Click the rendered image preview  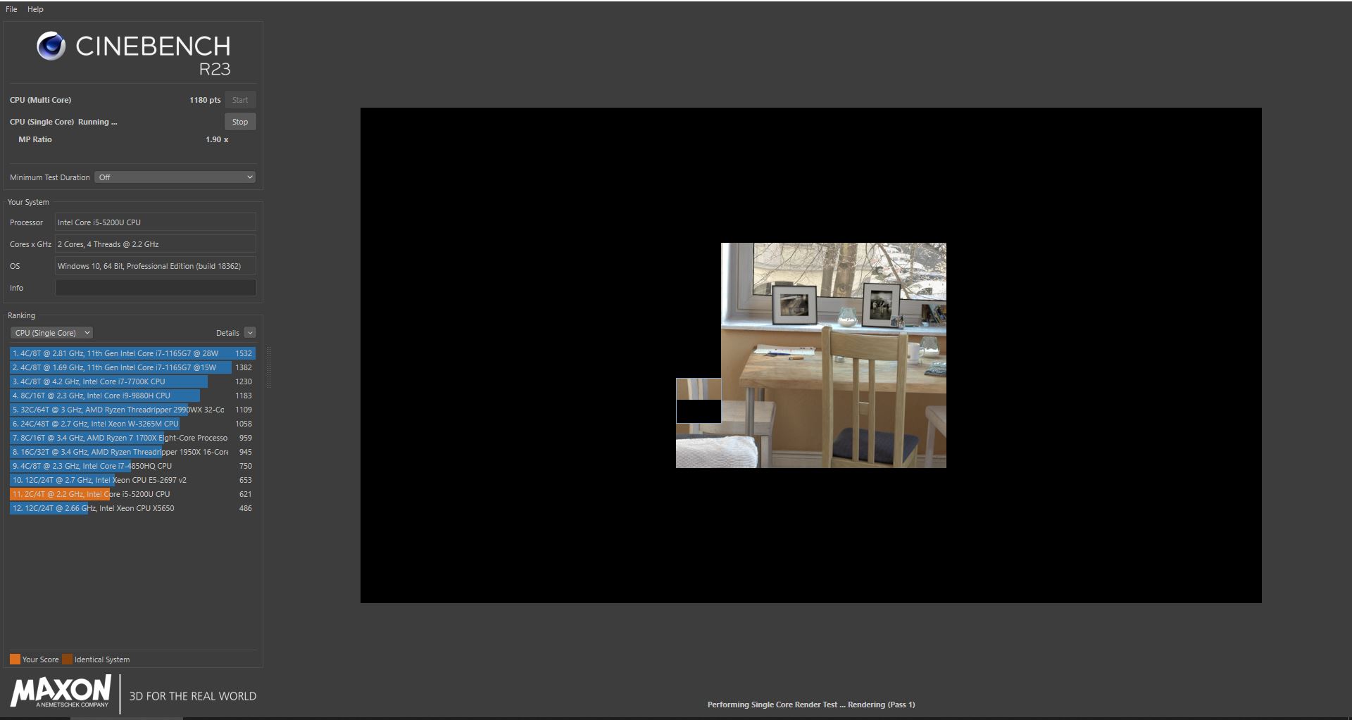811,355
